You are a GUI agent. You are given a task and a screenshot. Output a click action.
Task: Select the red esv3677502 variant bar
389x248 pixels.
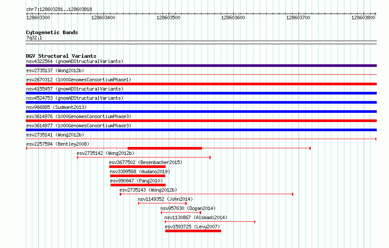pos(137,167)
